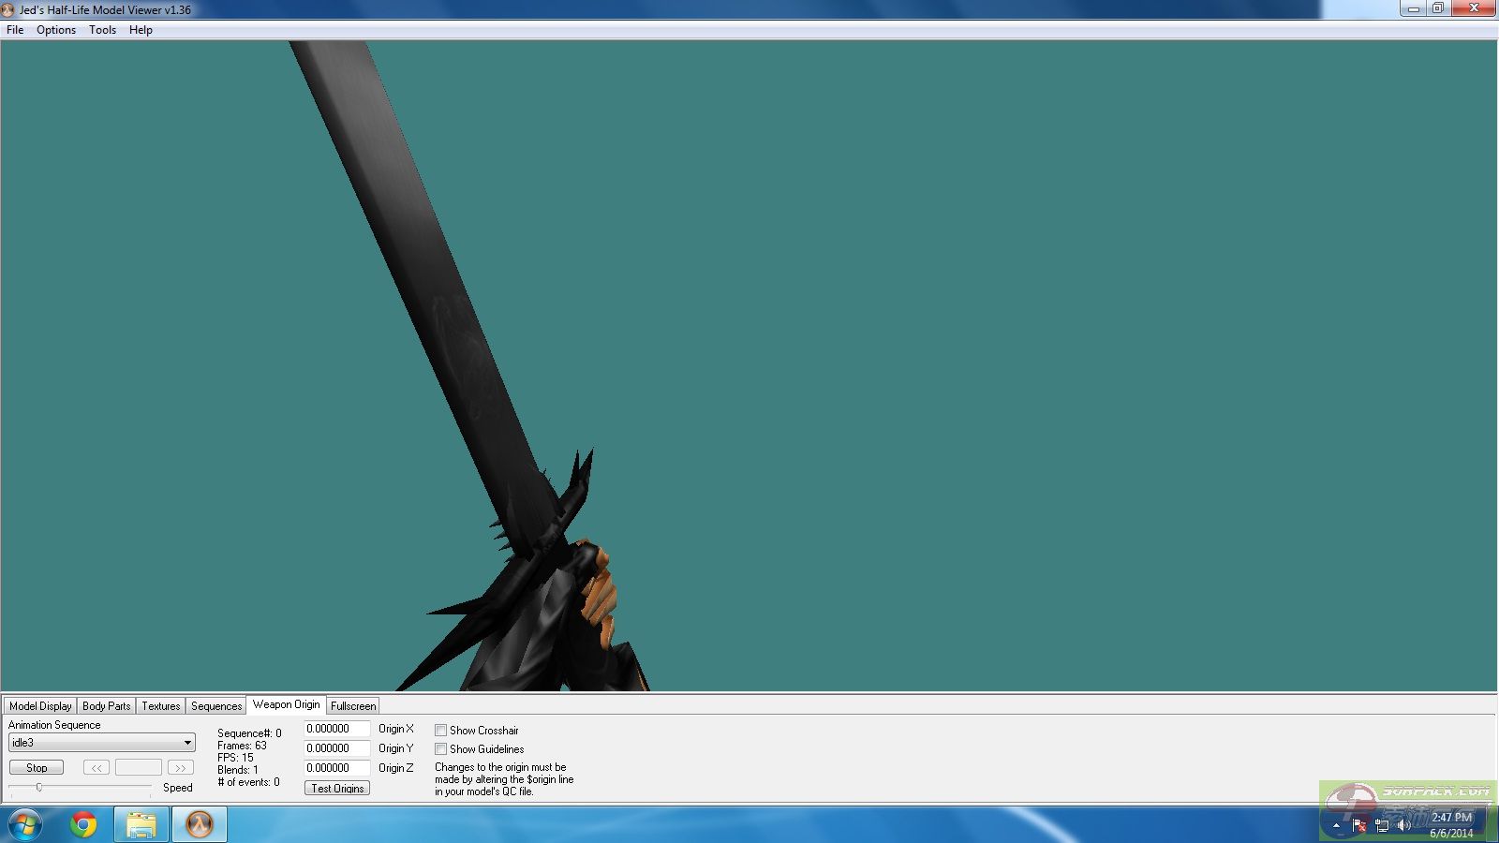The height and width of the screenshot is (843, 1499).
Task: Enable the Show Guidelines checkbox
Action: (x=440, y=749)
